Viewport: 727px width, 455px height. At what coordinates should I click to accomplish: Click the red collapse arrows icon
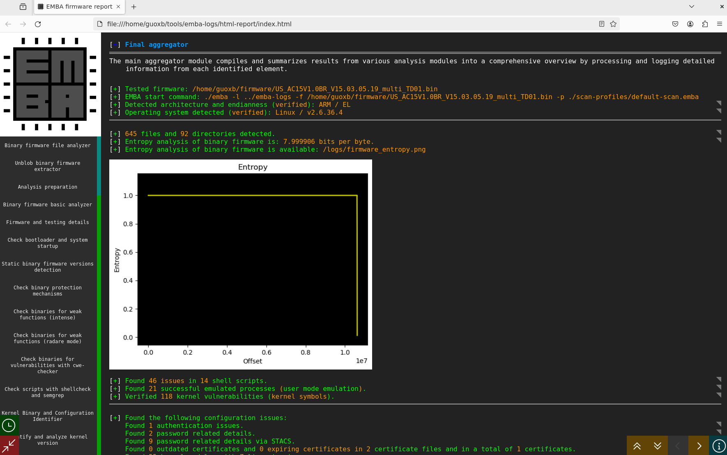(9, 446)
